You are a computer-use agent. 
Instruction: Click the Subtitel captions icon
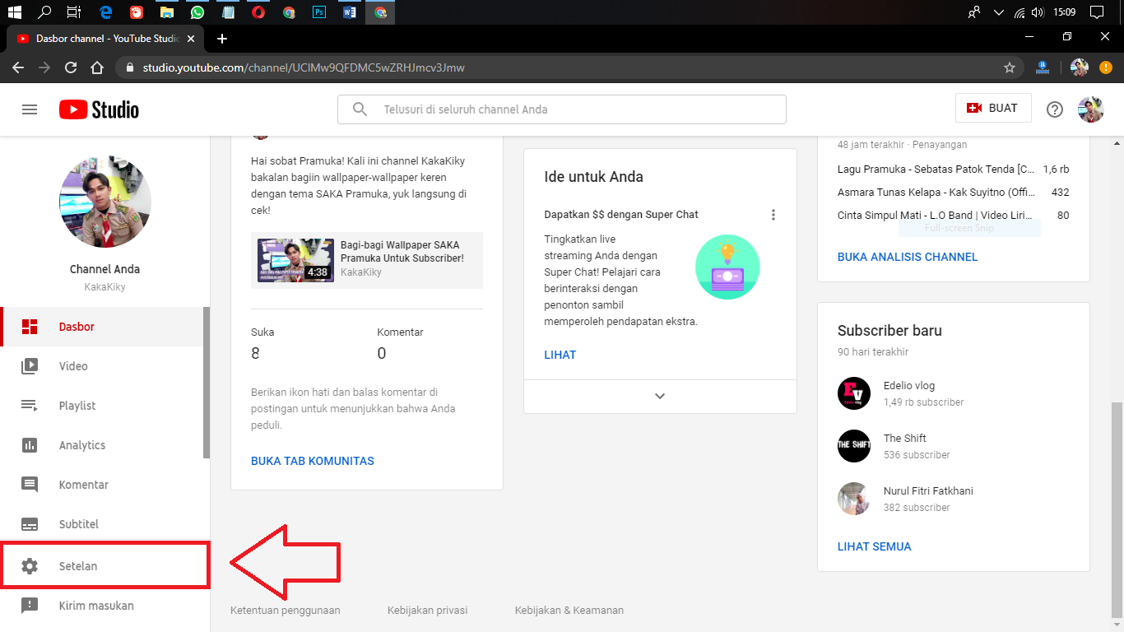click(x=30, y=524)
